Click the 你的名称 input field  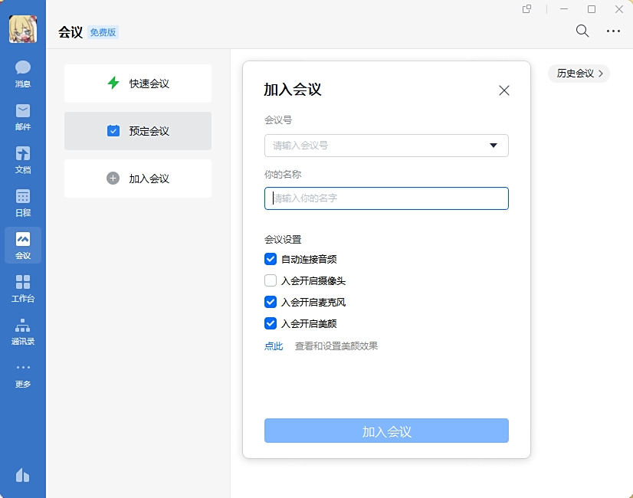point(386,198)
